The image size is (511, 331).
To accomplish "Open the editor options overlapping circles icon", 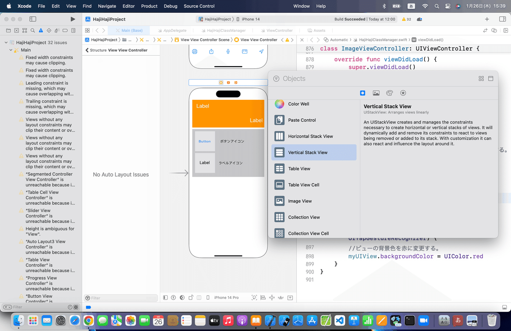I will (494, 31).
